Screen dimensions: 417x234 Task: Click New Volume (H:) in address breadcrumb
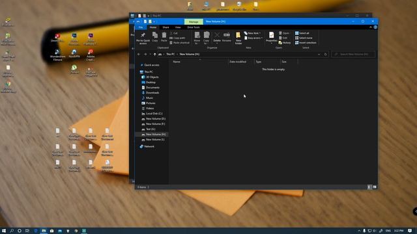(x=190, y=54)
